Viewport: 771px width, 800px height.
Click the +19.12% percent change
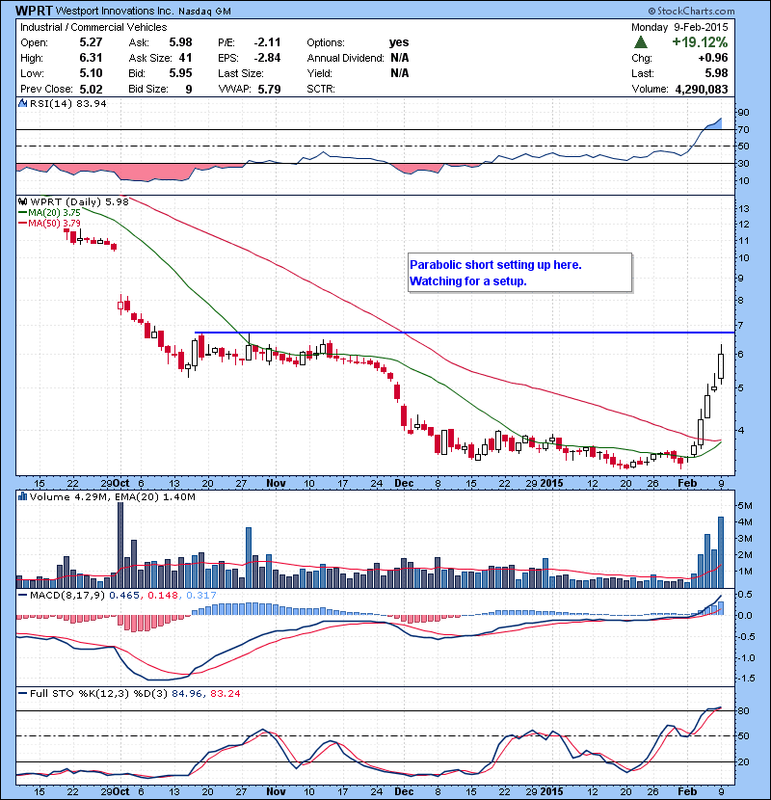tap(700, 41)
